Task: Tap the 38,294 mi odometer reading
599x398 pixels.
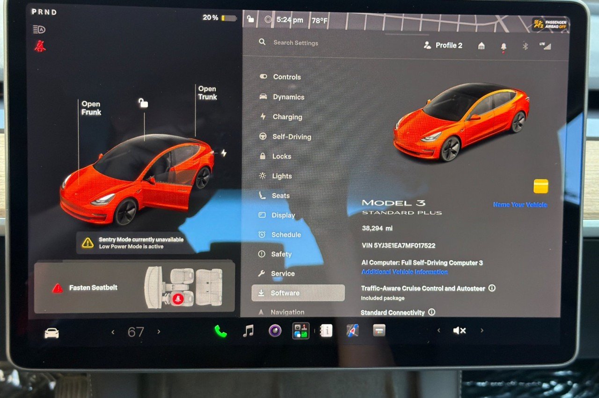Action: coord(377,228)
